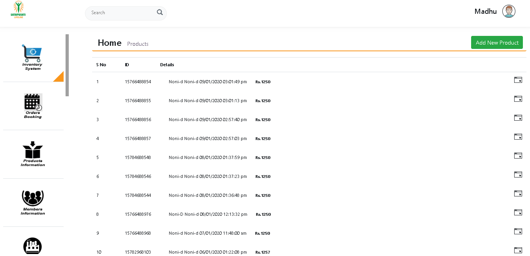Viewport: 530px width, 256px height.
Task: Click the Madhu user avatar
Action: [x=509, y=11]
